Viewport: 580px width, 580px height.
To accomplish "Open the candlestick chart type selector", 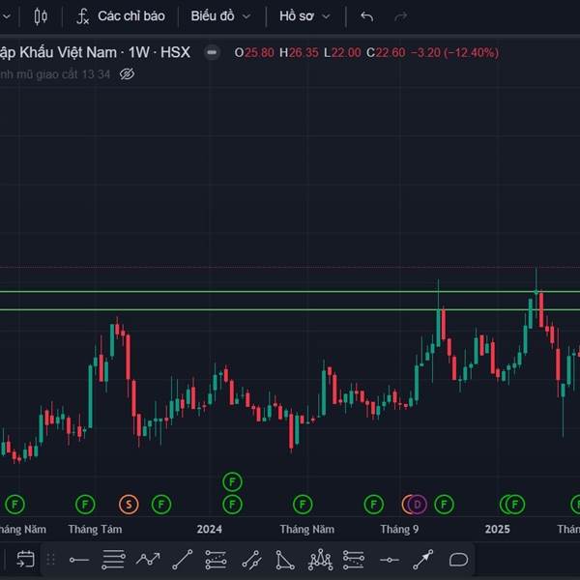I will [x=41, y=16].
